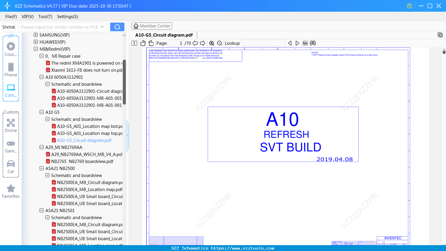The width and height of the screenshot is (446, 251).
Task: Open A10-6050A3132901-Circuit diagram file
Action: point(90,91)
